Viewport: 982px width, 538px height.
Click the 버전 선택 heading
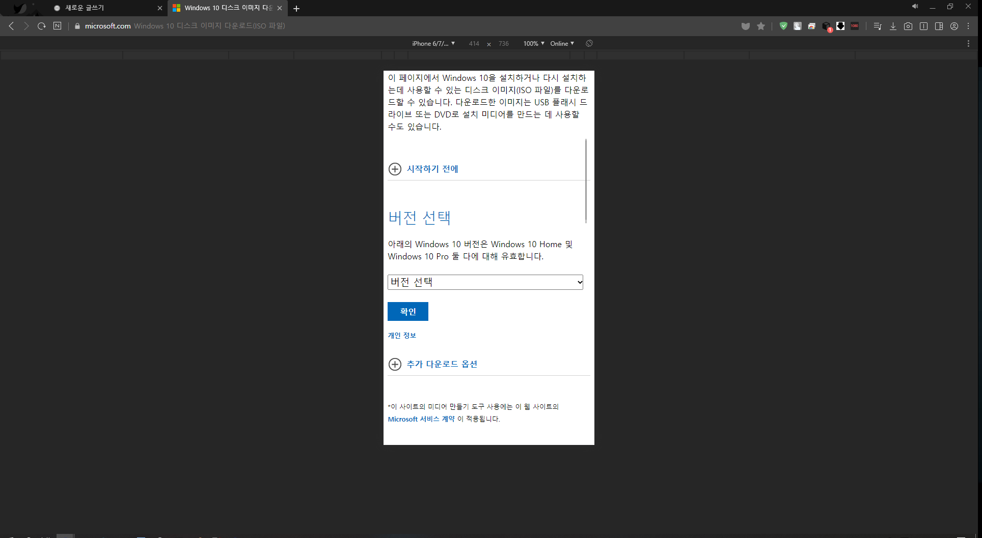(419, 218)
